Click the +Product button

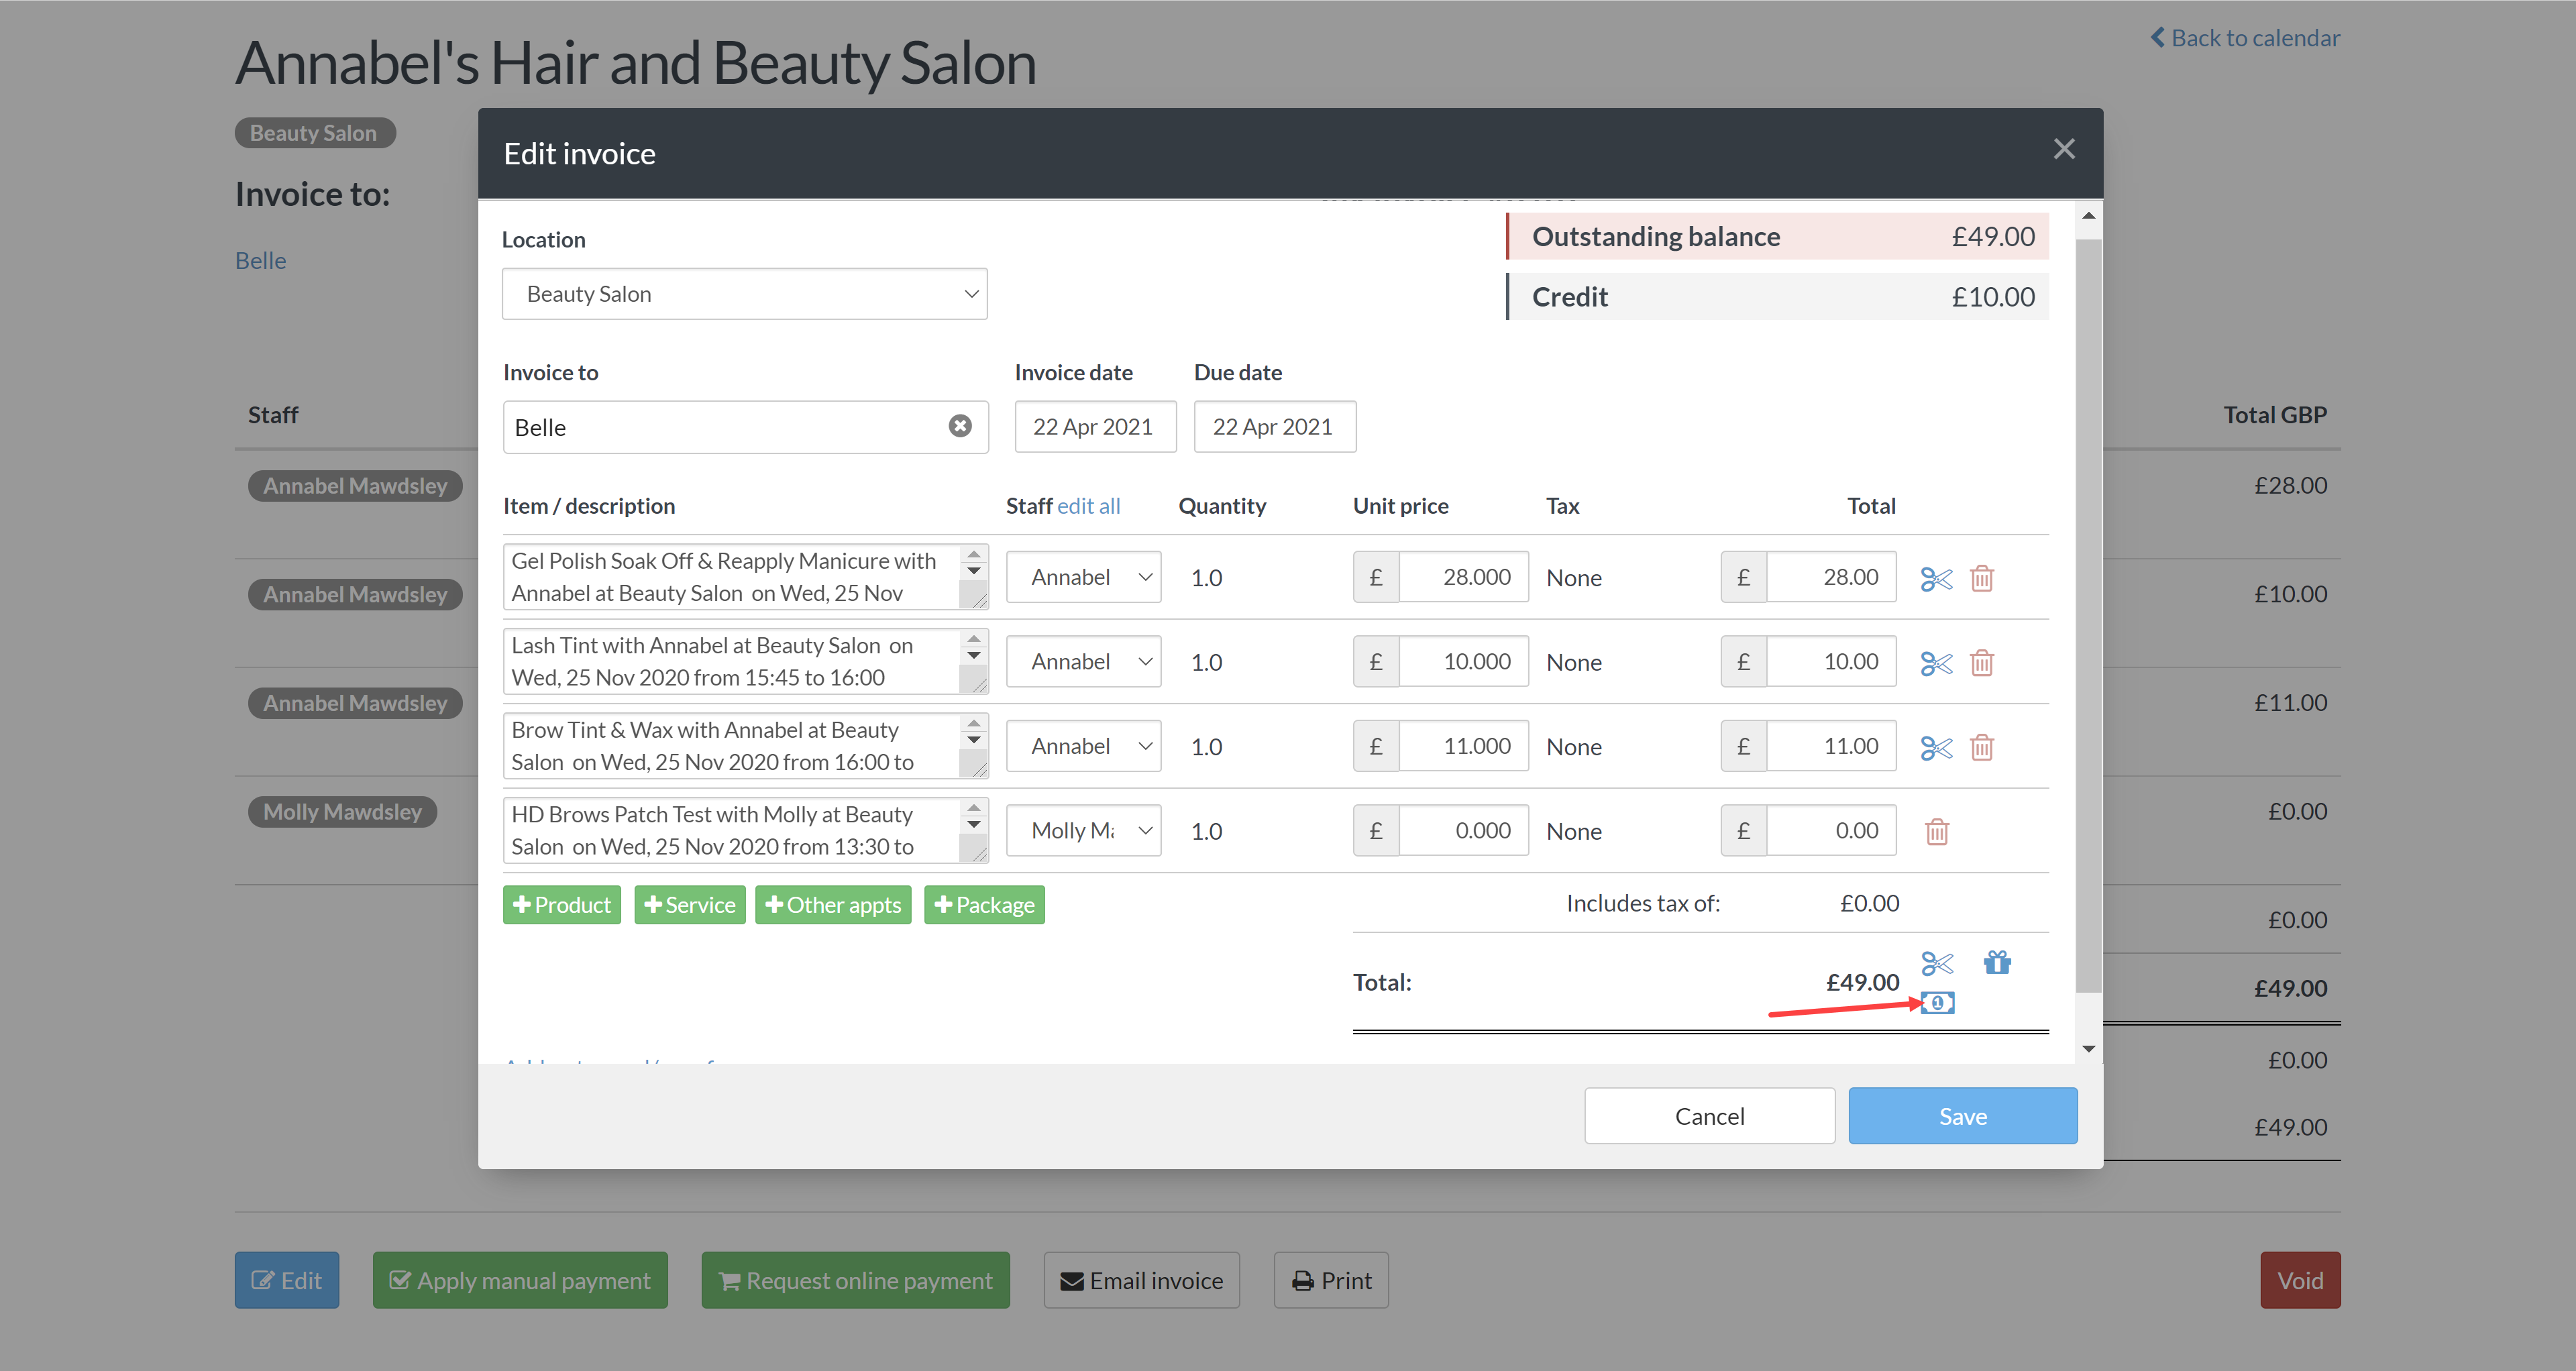[x=561, y=905]
